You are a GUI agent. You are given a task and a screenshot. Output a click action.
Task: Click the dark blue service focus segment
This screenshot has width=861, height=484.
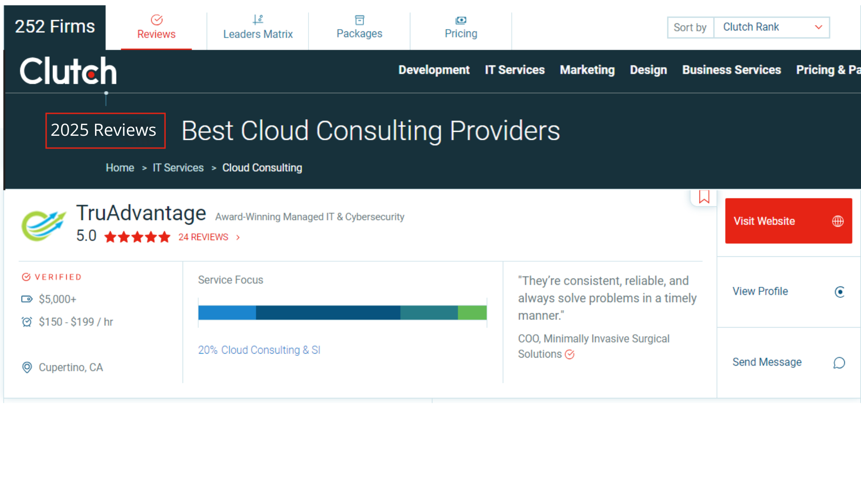[x=328, y=312]
